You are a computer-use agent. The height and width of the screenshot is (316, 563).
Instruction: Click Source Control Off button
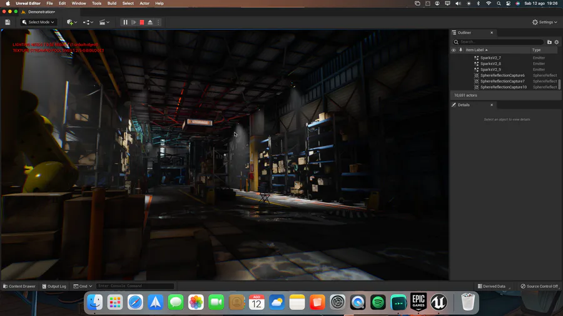[539, 286]
